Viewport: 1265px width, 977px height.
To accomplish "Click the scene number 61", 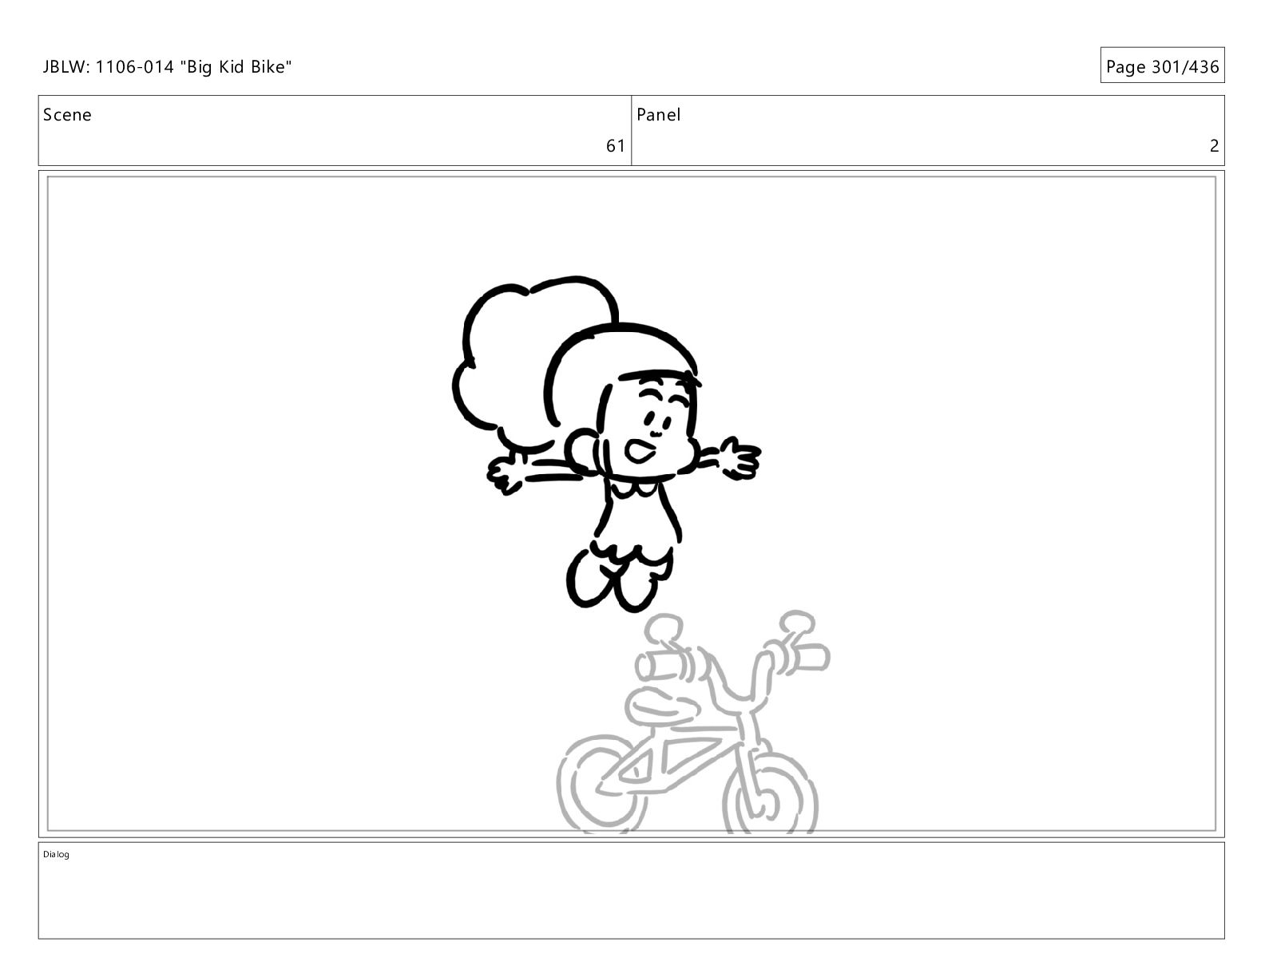I will tap(615, 146).
